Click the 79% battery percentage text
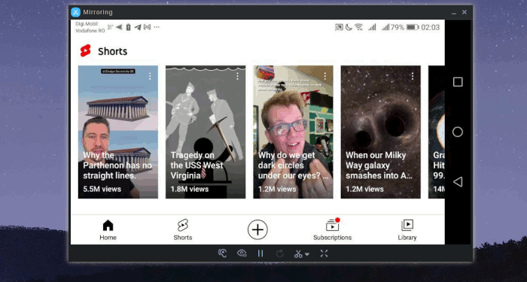Viewport: 527px width, 282px height. tap(398, 27)
